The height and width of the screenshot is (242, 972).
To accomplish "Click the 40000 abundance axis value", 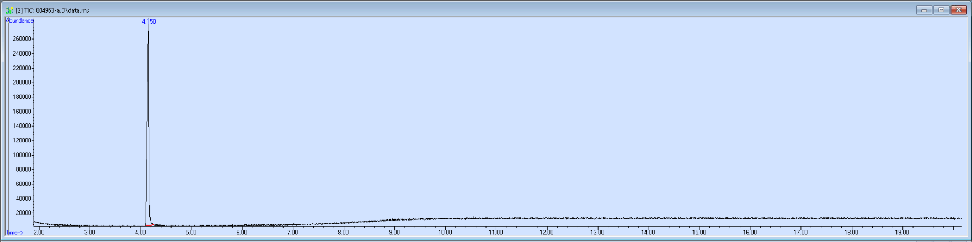I will (x=23, y=199).
